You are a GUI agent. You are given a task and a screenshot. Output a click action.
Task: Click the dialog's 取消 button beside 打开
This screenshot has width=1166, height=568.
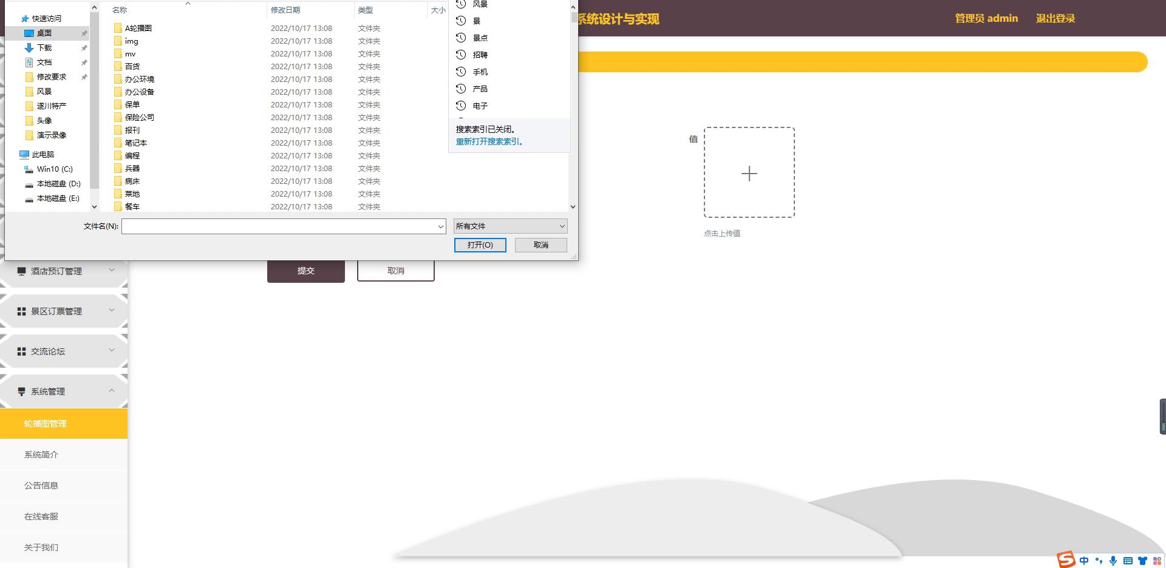(x=540, y=245)
